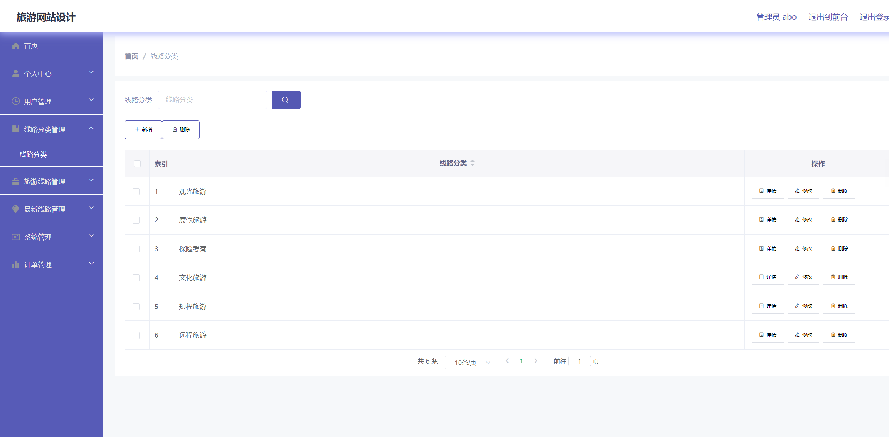The width and height of the screenshot is (889, 437).
Task: Select 线路分类 in the sidebar
Action: (x=34, y=154)
